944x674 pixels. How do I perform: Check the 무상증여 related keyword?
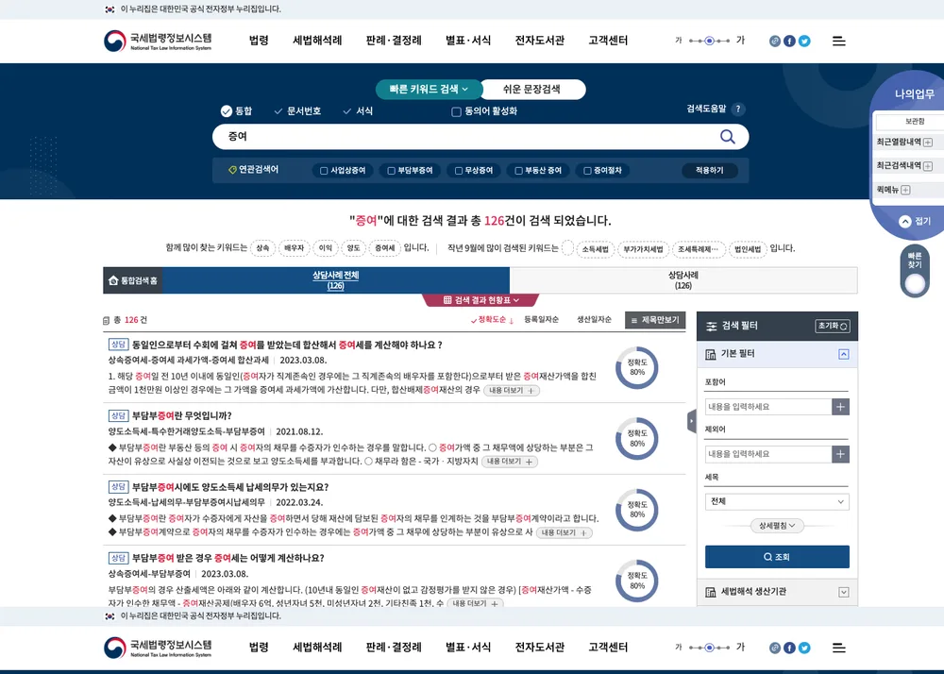pos(459,171)
